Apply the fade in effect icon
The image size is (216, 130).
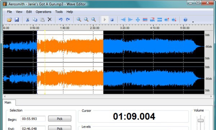pyautogui.click(x=123, y=19)
